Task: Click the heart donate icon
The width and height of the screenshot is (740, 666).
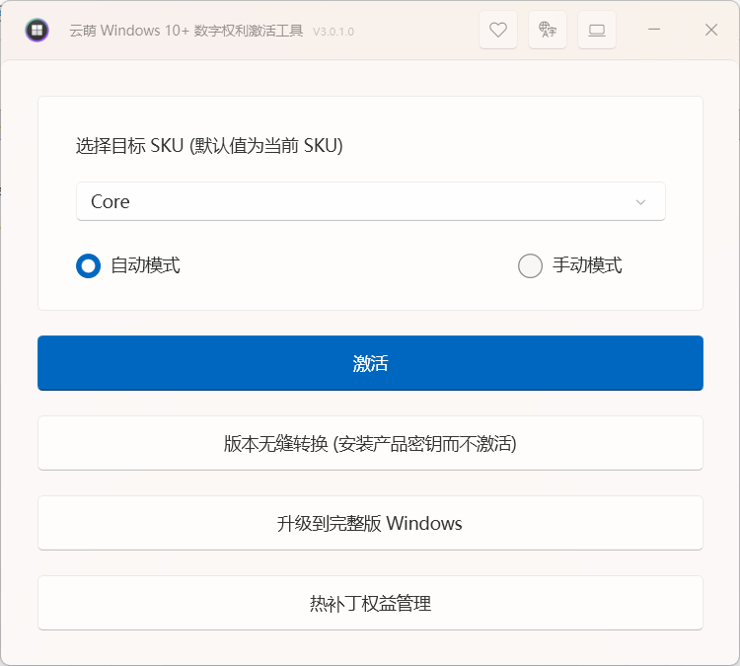Action: point(498,31)
